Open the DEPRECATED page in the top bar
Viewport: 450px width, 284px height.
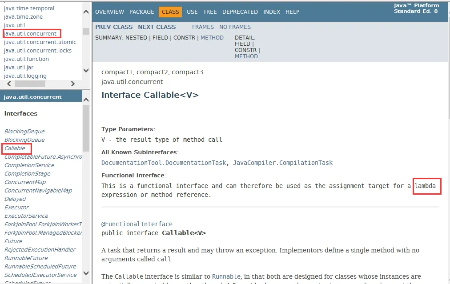click(240, 12)
